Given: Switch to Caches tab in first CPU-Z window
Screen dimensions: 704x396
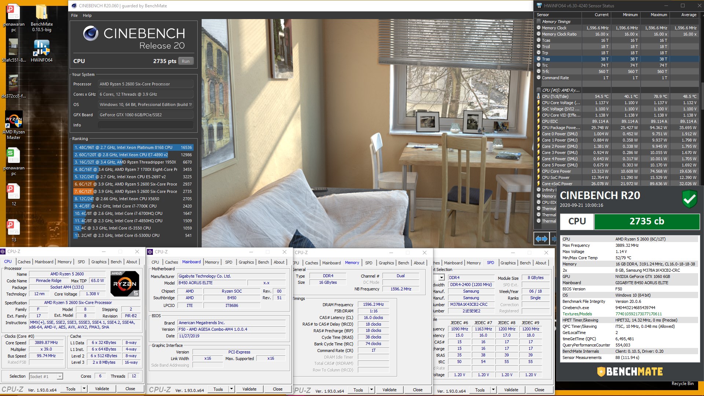Looking at the screenshot, I should 24,262.
